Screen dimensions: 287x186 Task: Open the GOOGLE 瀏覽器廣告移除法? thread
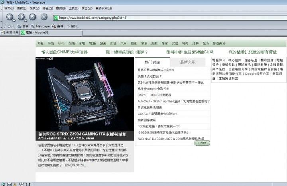157,114
